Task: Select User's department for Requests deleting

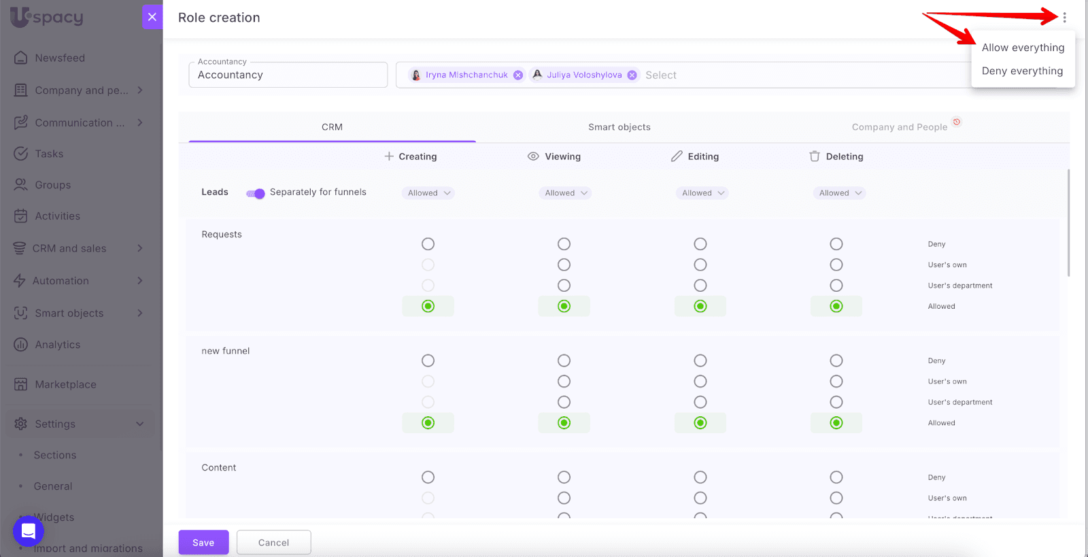Action: [x=836, y=286]
